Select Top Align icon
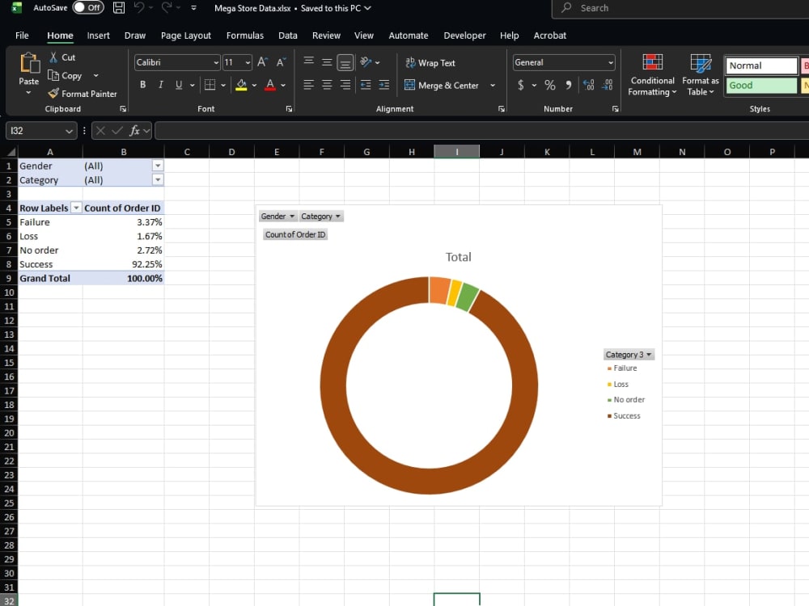The image size is (809, 606). pos(308,62)
